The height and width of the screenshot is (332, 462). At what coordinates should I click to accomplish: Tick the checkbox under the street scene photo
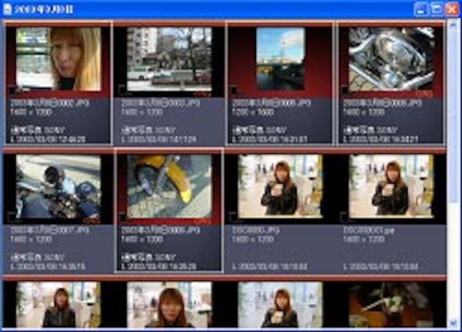tap(121, 89)
